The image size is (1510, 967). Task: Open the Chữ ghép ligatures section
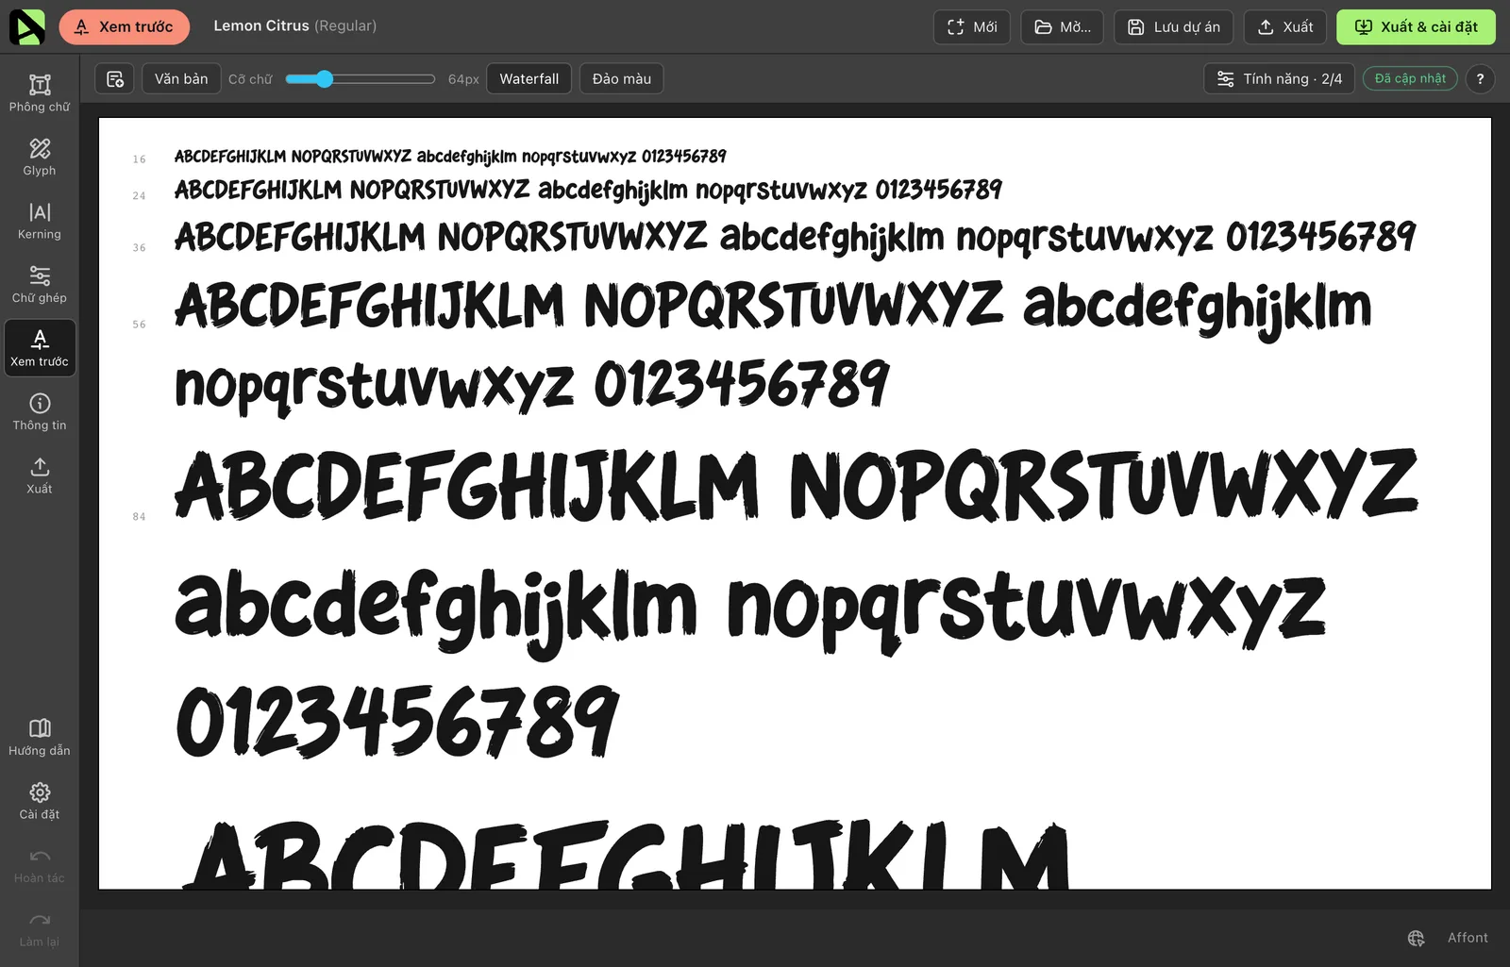(x=40, y=285)
